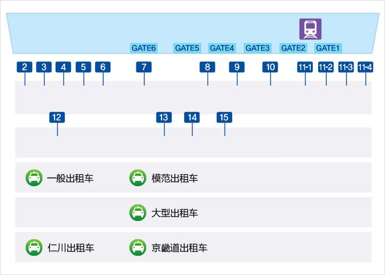This screenshot has height=275, width=385.
Task: Click the 模范出租车 text label
Action: coord(175,178)
